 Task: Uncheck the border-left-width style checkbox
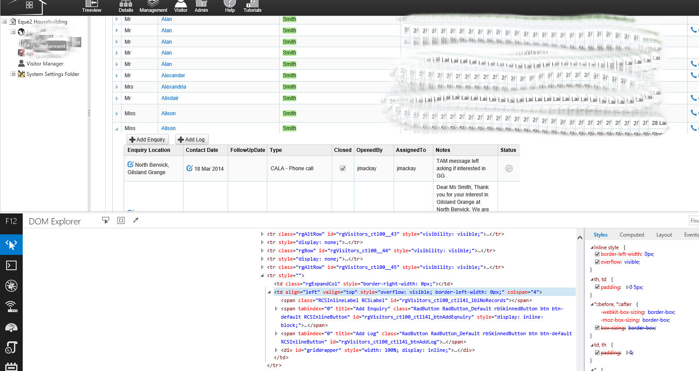597,254
